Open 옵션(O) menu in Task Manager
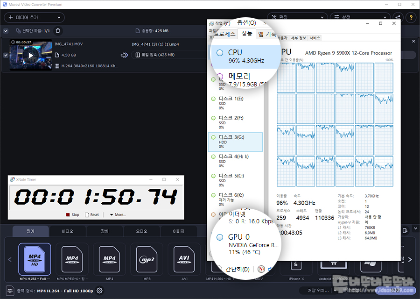 tap(247, 23)
